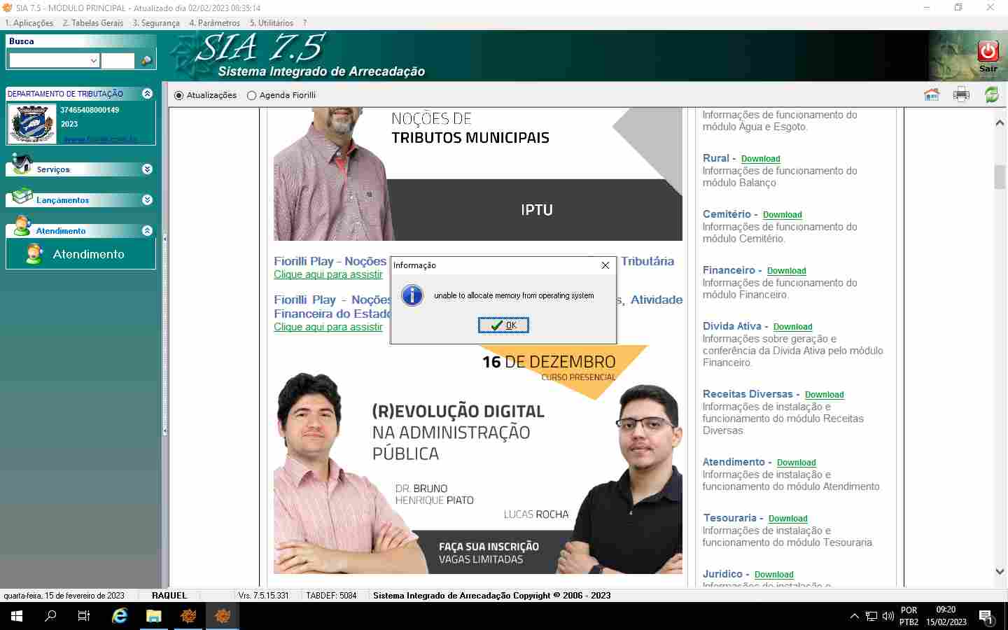Open the Atendimento module icon
The width and height of the screenshot is (1008, 630).
coord(34,254)
